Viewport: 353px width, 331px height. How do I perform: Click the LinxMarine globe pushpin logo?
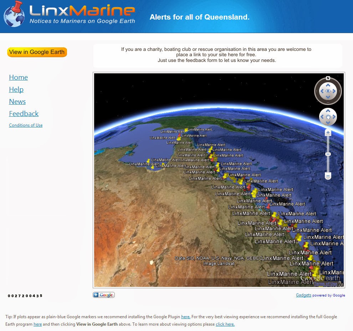point(14,14)
